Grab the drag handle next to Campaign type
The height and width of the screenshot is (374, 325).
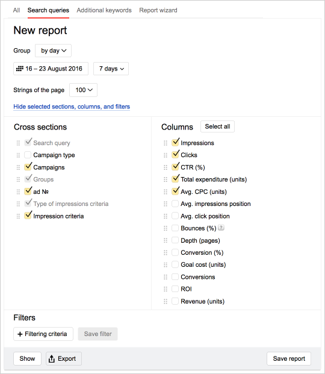click(18, 155)
